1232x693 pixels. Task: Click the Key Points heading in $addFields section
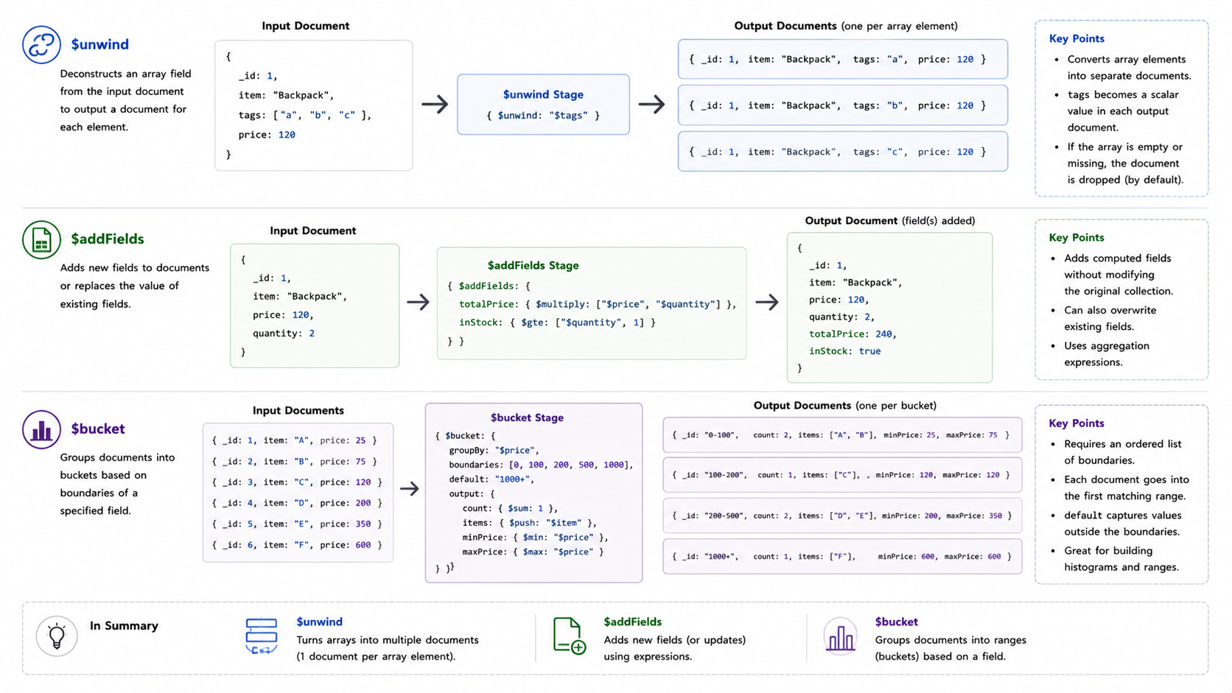tap(1077, 237)
